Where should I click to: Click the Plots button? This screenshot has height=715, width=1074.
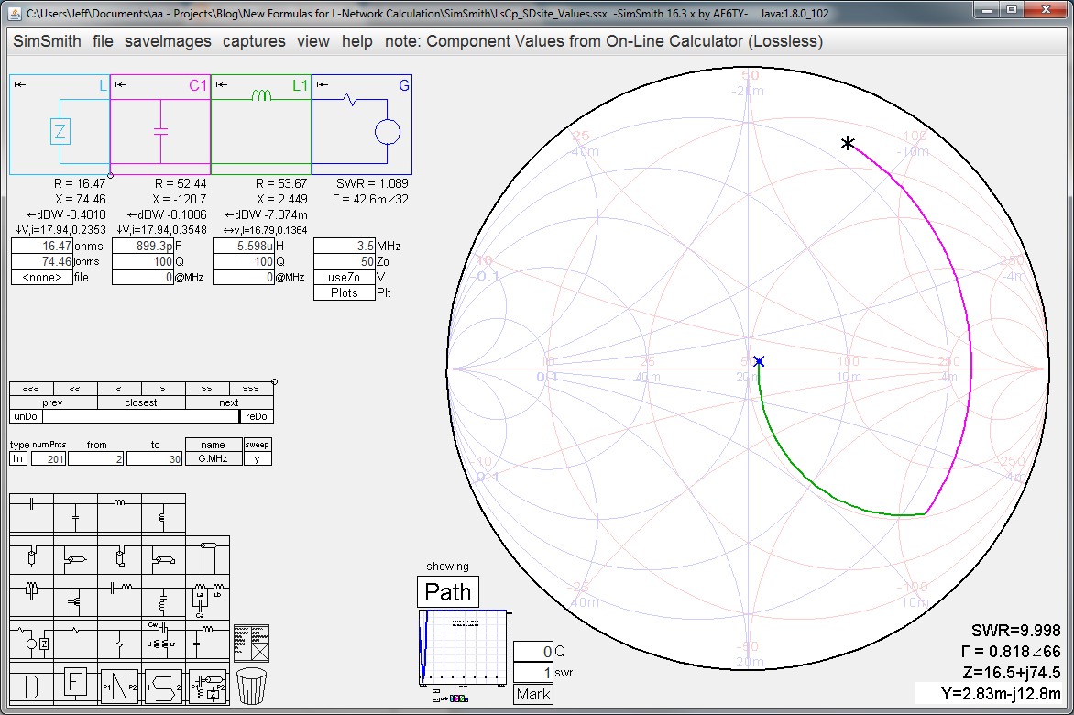pyautogui.click(x=346, y=291)
